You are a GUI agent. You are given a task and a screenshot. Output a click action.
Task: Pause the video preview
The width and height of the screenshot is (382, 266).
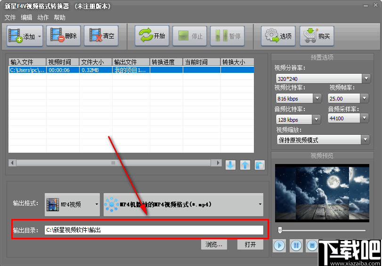pos(296,246)
